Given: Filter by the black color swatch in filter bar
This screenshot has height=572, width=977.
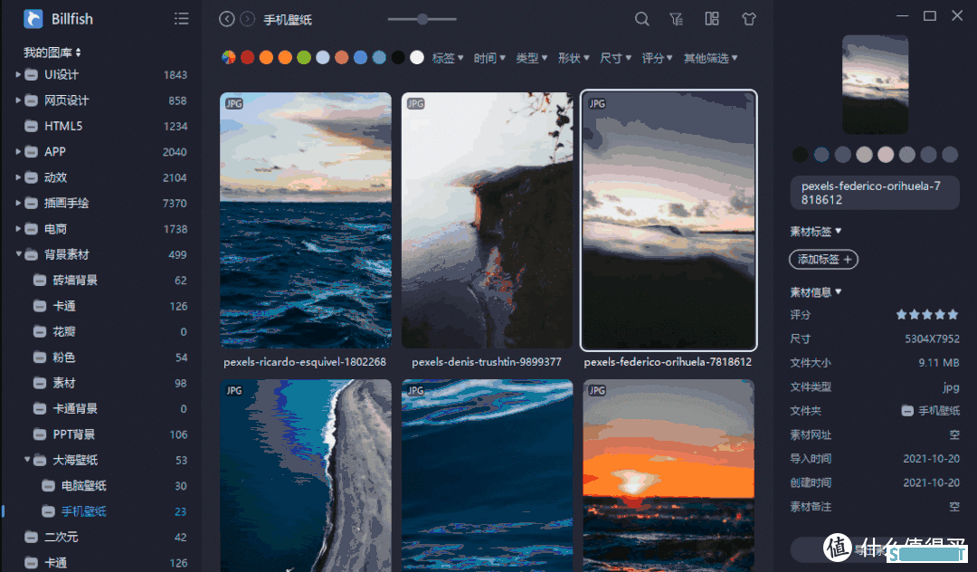Looking at the screenshot, I should 398,57.
